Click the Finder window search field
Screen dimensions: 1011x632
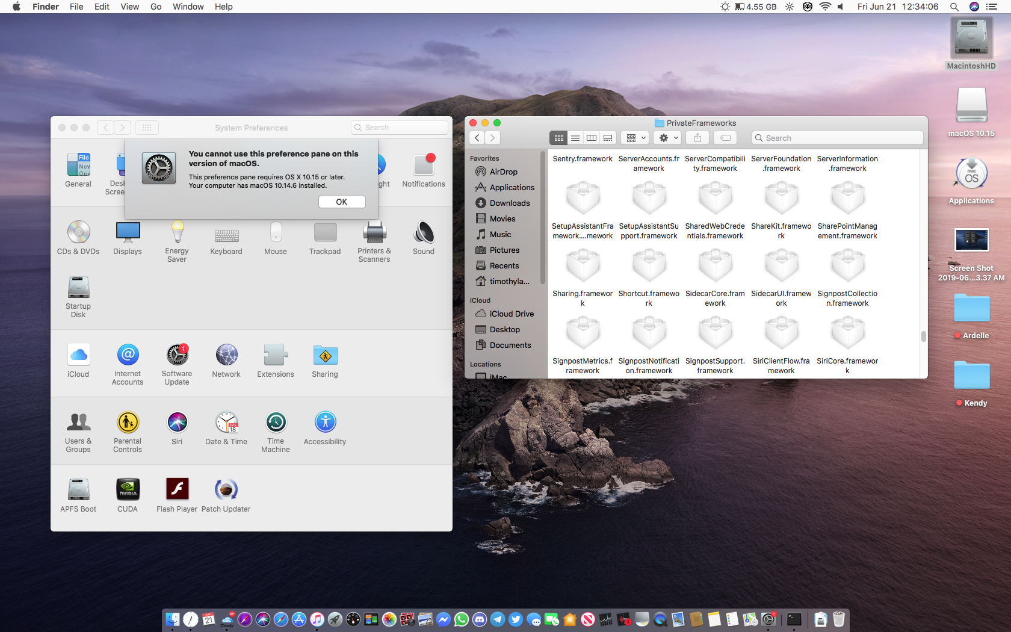click(837, 138)
